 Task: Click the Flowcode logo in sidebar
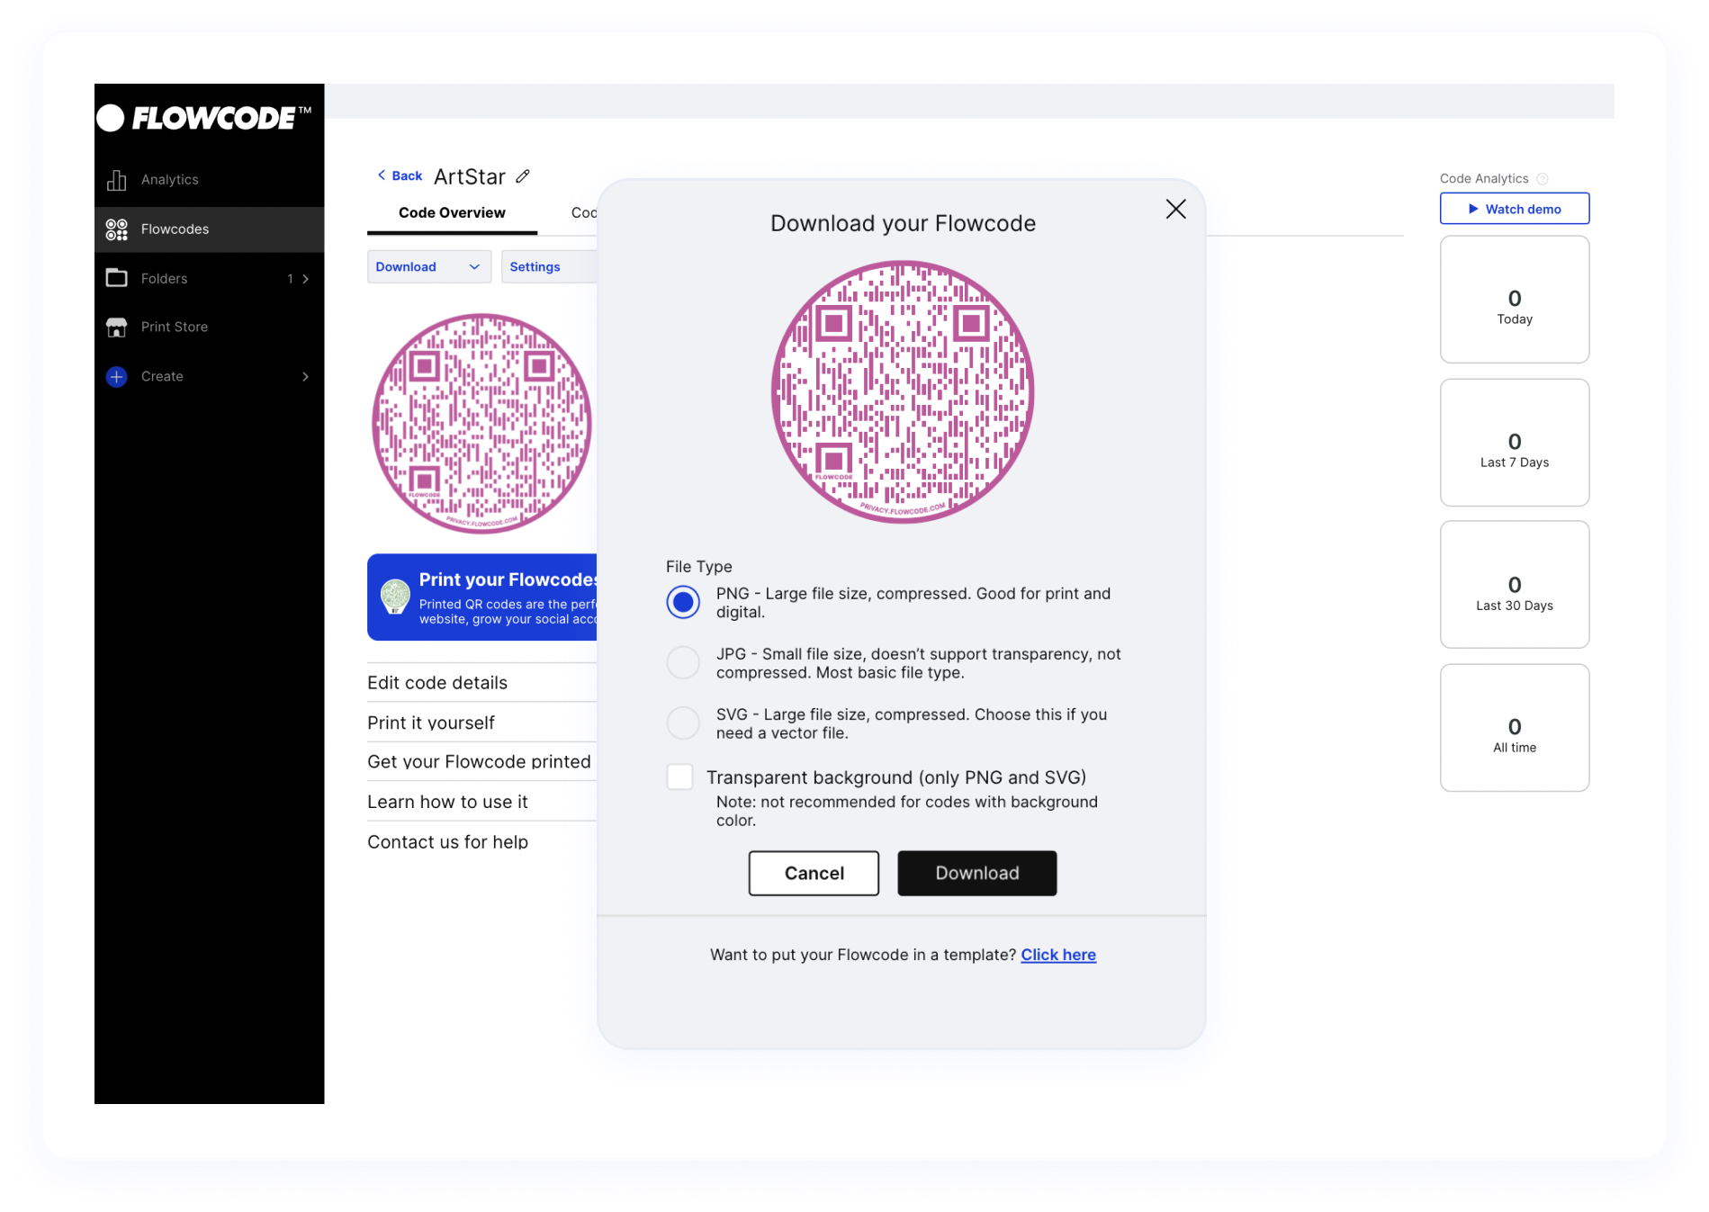click(x=204, y=118)
